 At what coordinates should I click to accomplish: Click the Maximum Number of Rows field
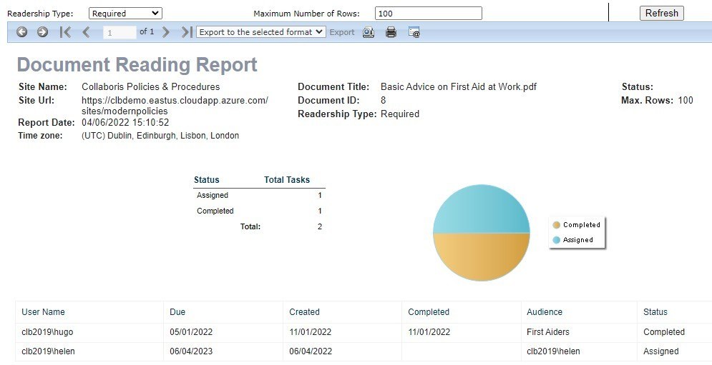tap(428, 13)
